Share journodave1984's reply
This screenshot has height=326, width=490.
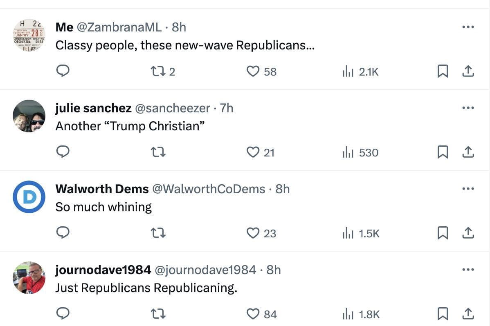[x=468, y=314]
